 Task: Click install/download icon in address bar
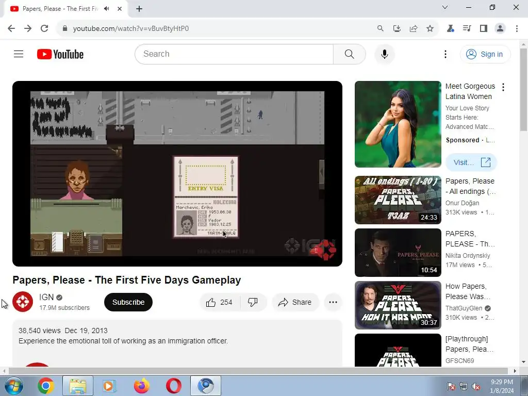click(397, 28)
